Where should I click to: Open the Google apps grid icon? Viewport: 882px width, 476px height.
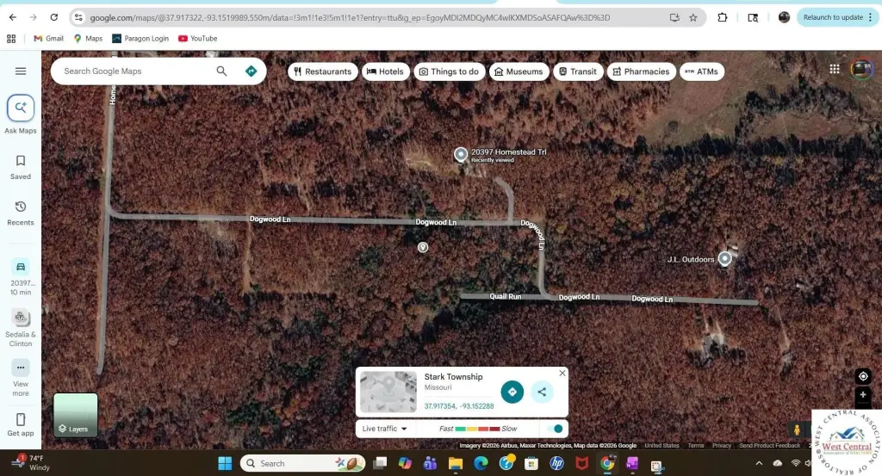(x=835, y=70)
